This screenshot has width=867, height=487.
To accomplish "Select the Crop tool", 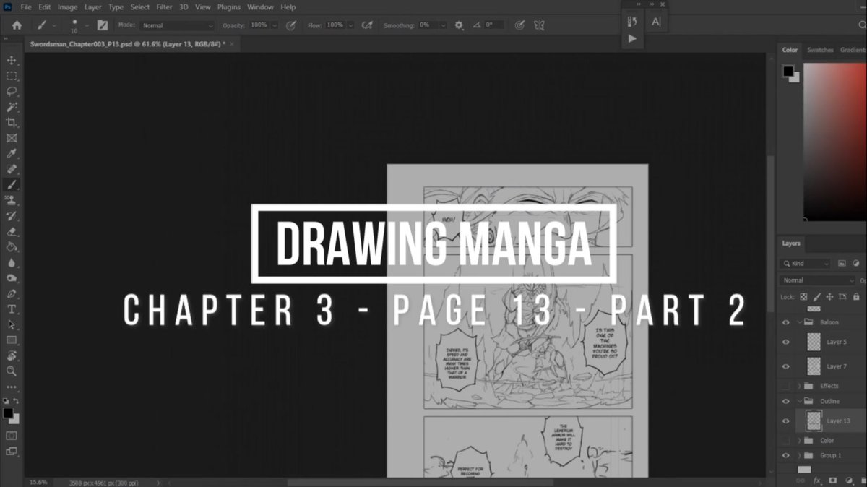I will [12, 123].
